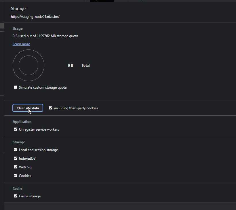The width and height of the screenshot is (236, 210).
Task: Click the staging-node01.nize.fm URL text
Action: pyautogui.click(x=35, y=17)
